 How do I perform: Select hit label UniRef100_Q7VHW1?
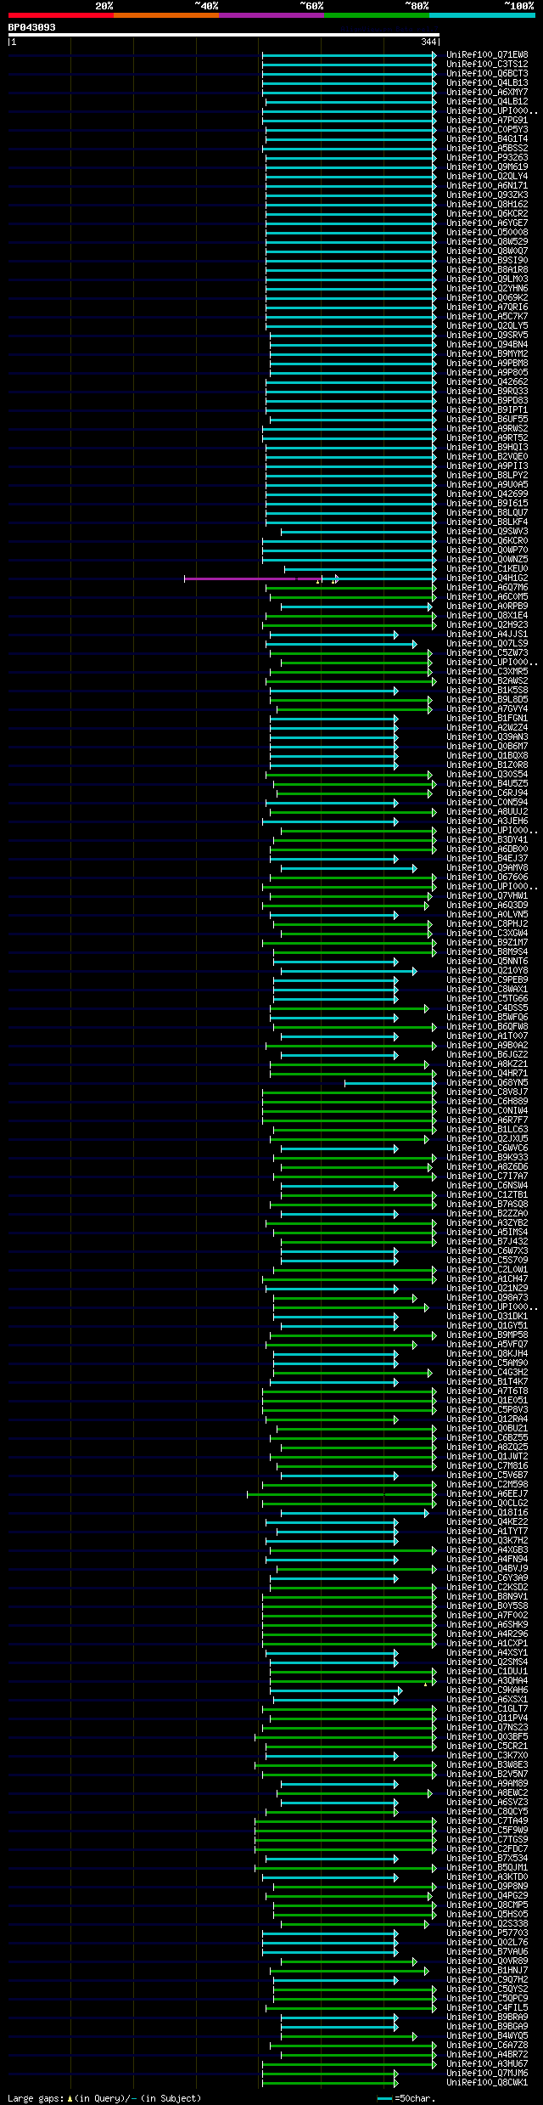(487, 896)
